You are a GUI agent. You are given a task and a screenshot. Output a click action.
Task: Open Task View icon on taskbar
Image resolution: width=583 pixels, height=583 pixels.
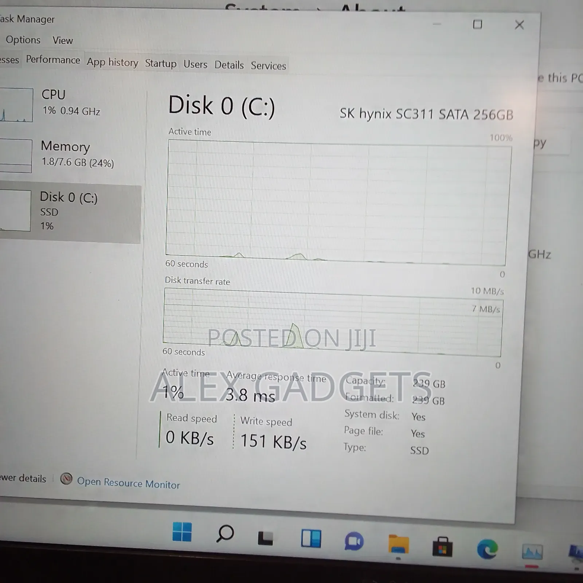pos(265,538)
